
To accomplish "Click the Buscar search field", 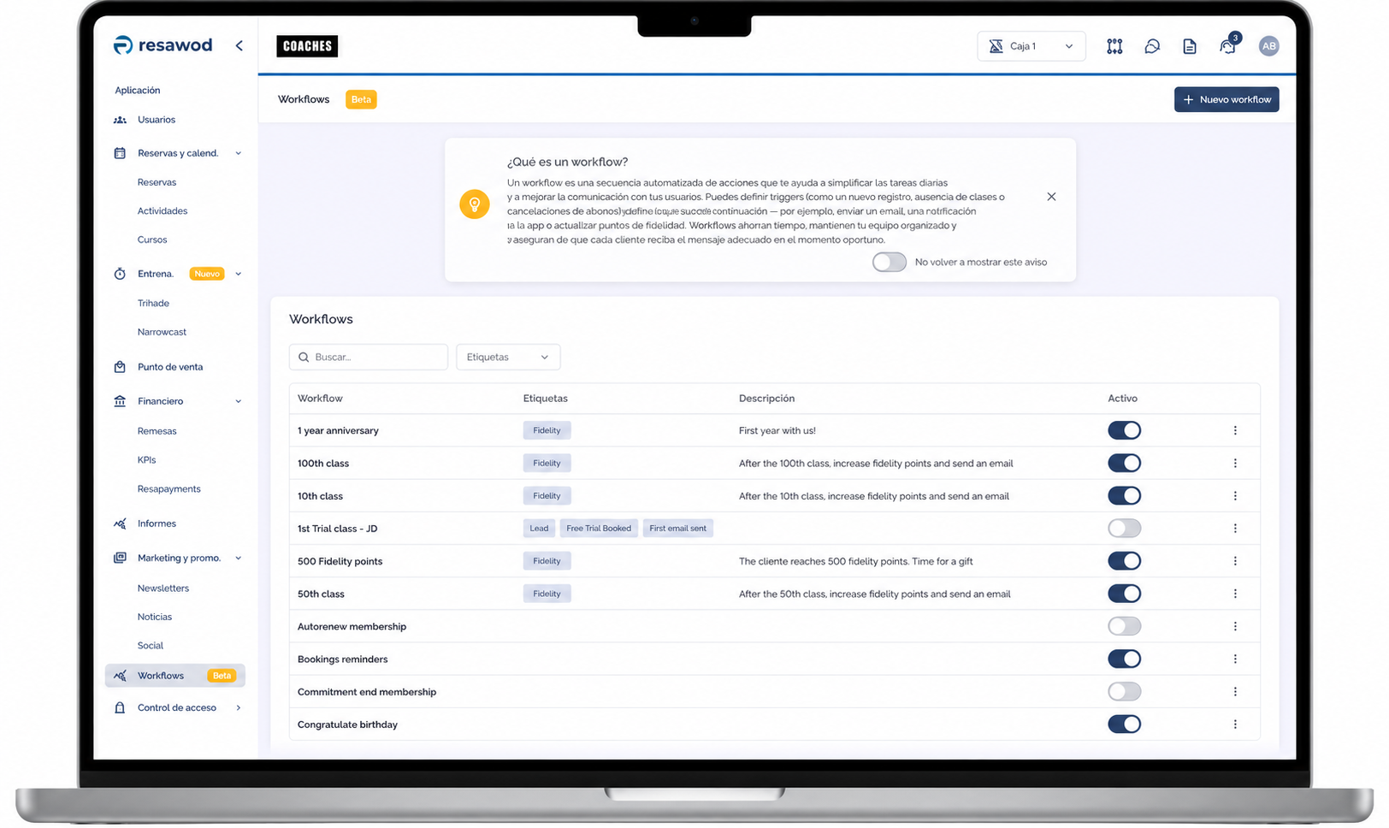I will click(x=369, y=357).
